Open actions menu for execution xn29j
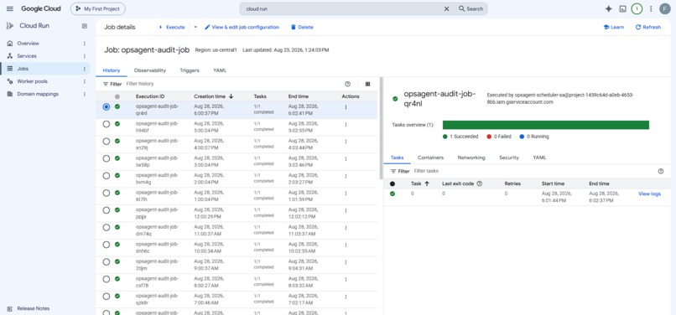This screenshot has height=315, width=676. coord(346,142)
